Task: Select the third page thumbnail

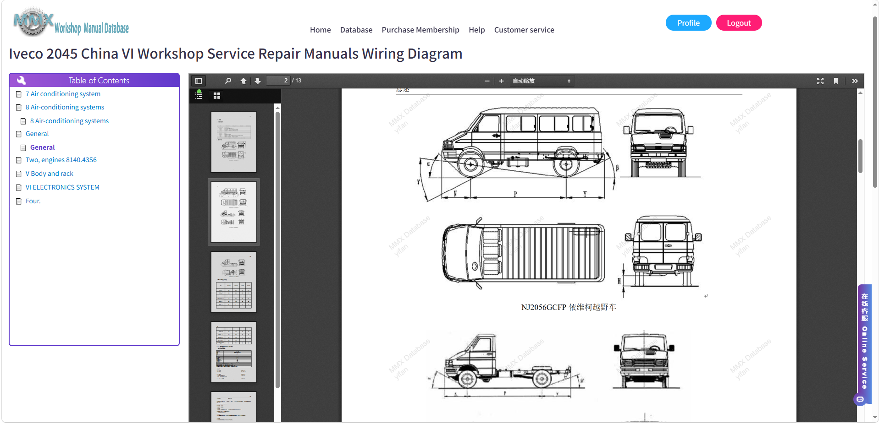Action: tap(234, 282)
